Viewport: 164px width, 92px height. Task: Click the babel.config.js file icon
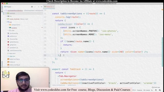pyautogui.click(x=8, y=59)
